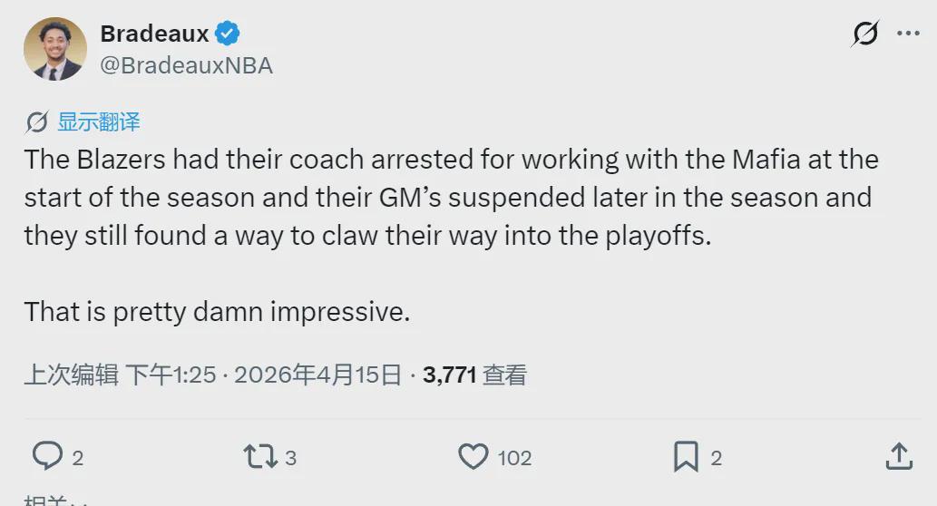
Task: Open the 3,771 查看 view count
Action: [474, 375]
